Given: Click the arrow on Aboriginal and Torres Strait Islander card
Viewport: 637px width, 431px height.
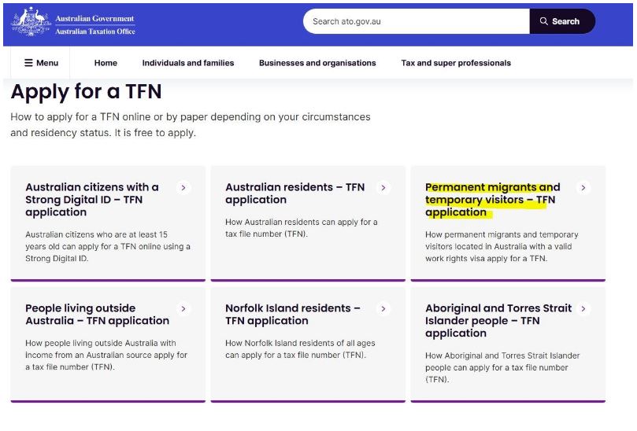Looking at the screenshot, I should tap(583, 309).
